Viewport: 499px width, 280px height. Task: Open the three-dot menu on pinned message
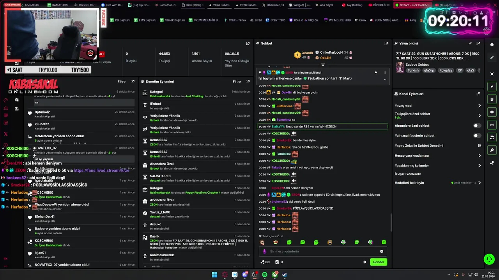tap(385, 72)
